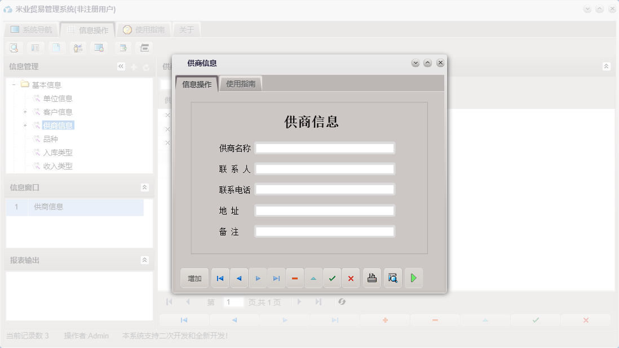Switch to the 使用指南 tab in the dialog
619x348 pixels.
click(241, 82)
